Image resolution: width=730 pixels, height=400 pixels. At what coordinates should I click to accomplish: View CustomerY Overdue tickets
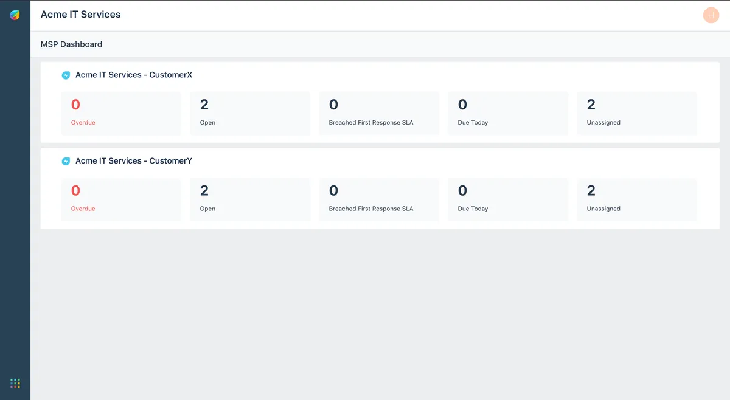[121, 199]
